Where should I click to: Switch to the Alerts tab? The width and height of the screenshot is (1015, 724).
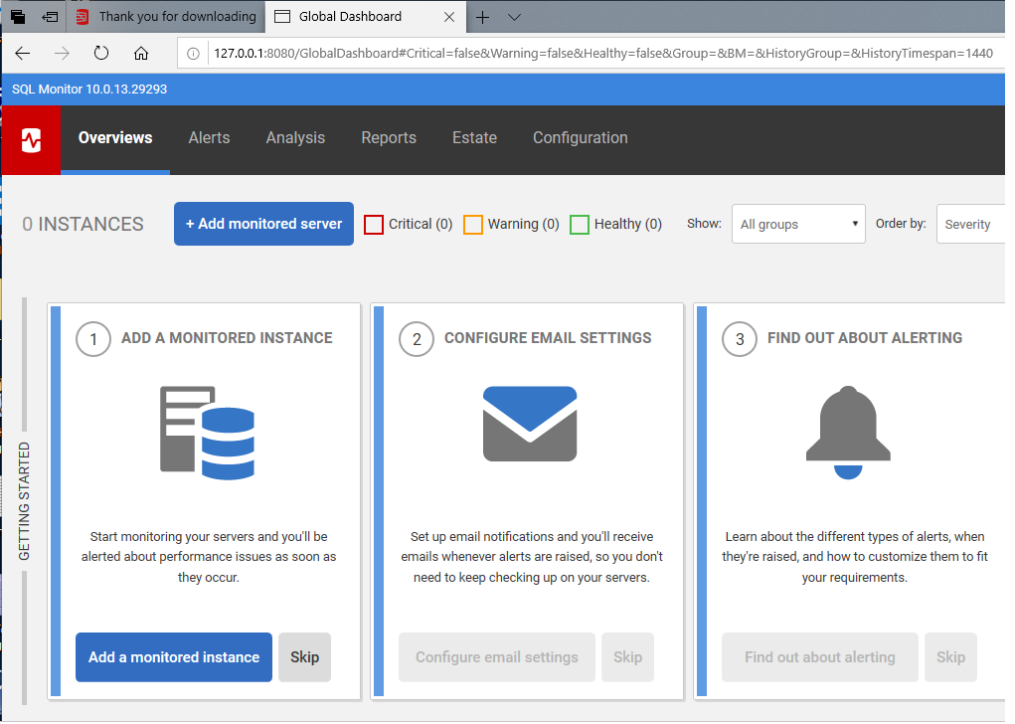209,138
